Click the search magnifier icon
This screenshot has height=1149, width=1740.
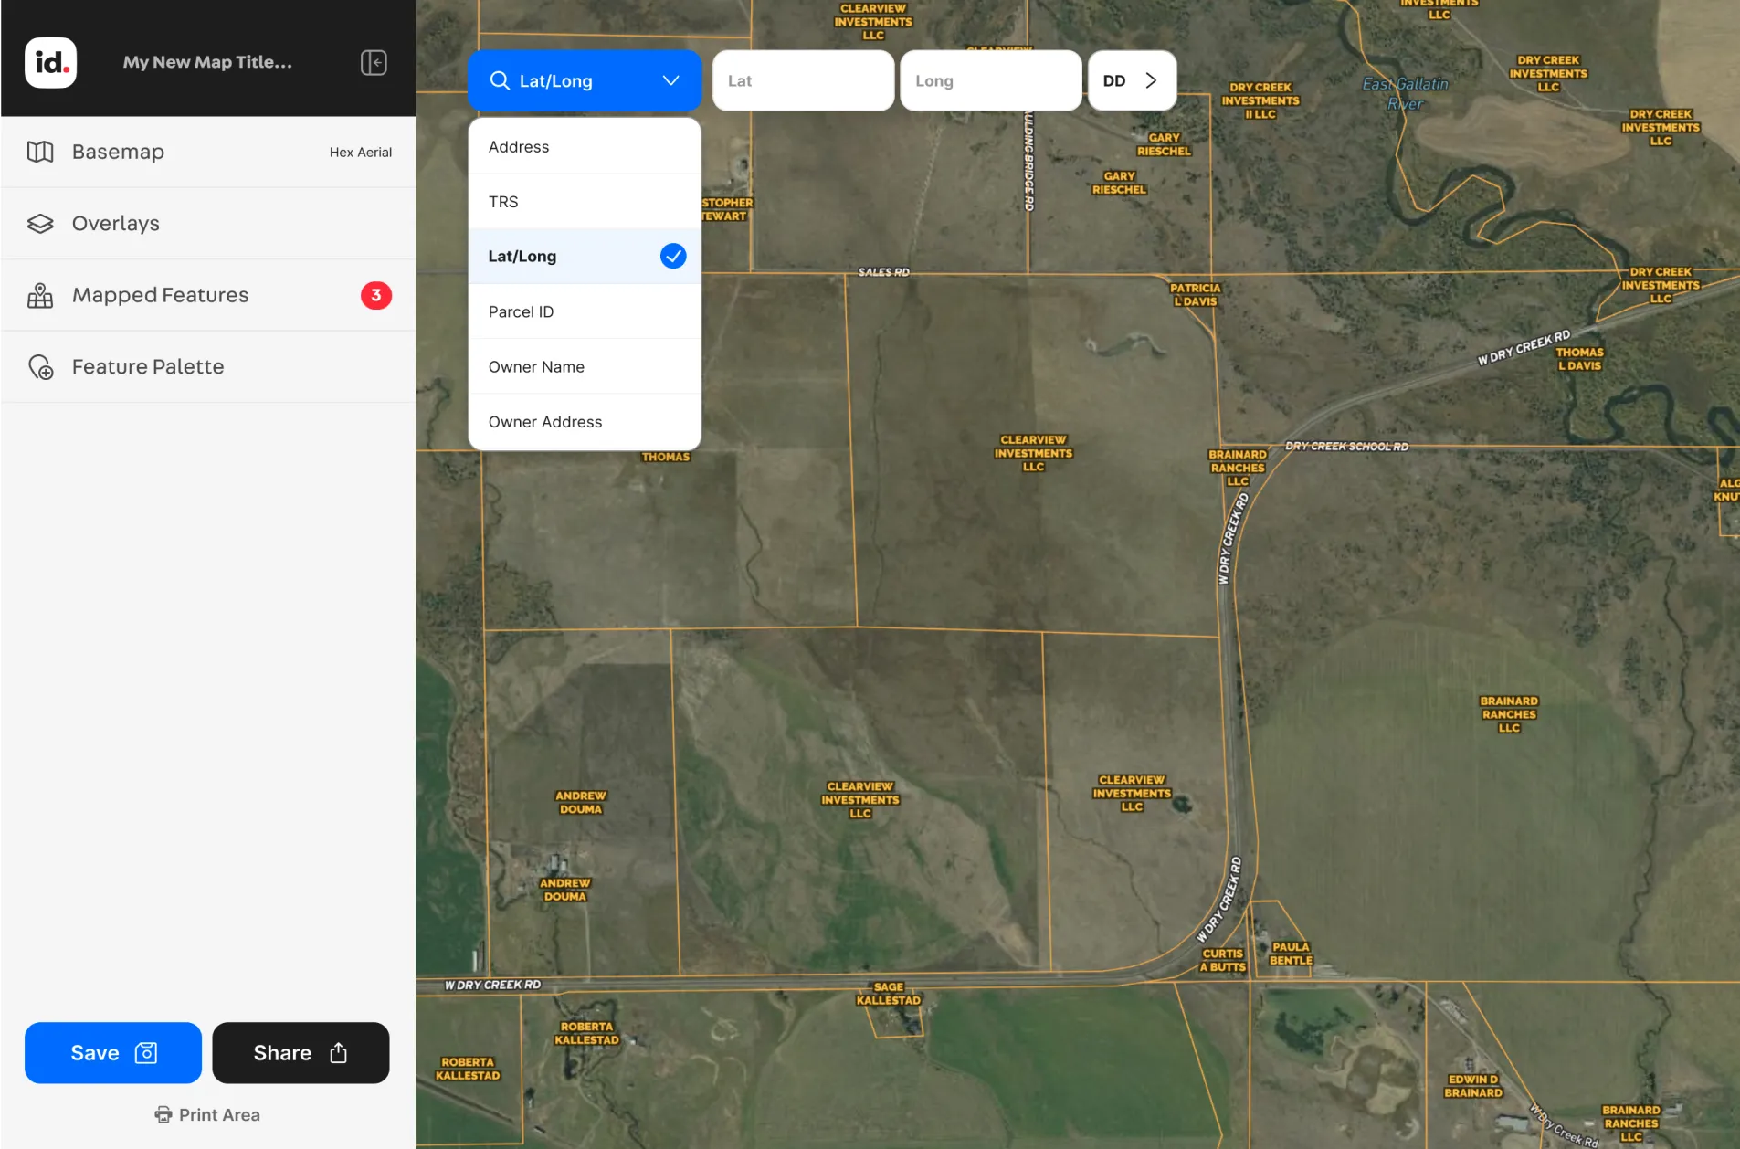pyautogui.click(x=500, y=80)
